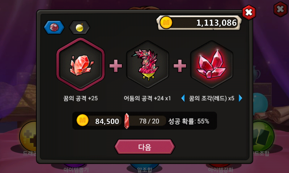The image size is (289, 173).
Task: Tap the red crystal shard icon beside 78 / 20
Action: coord(127,121)
